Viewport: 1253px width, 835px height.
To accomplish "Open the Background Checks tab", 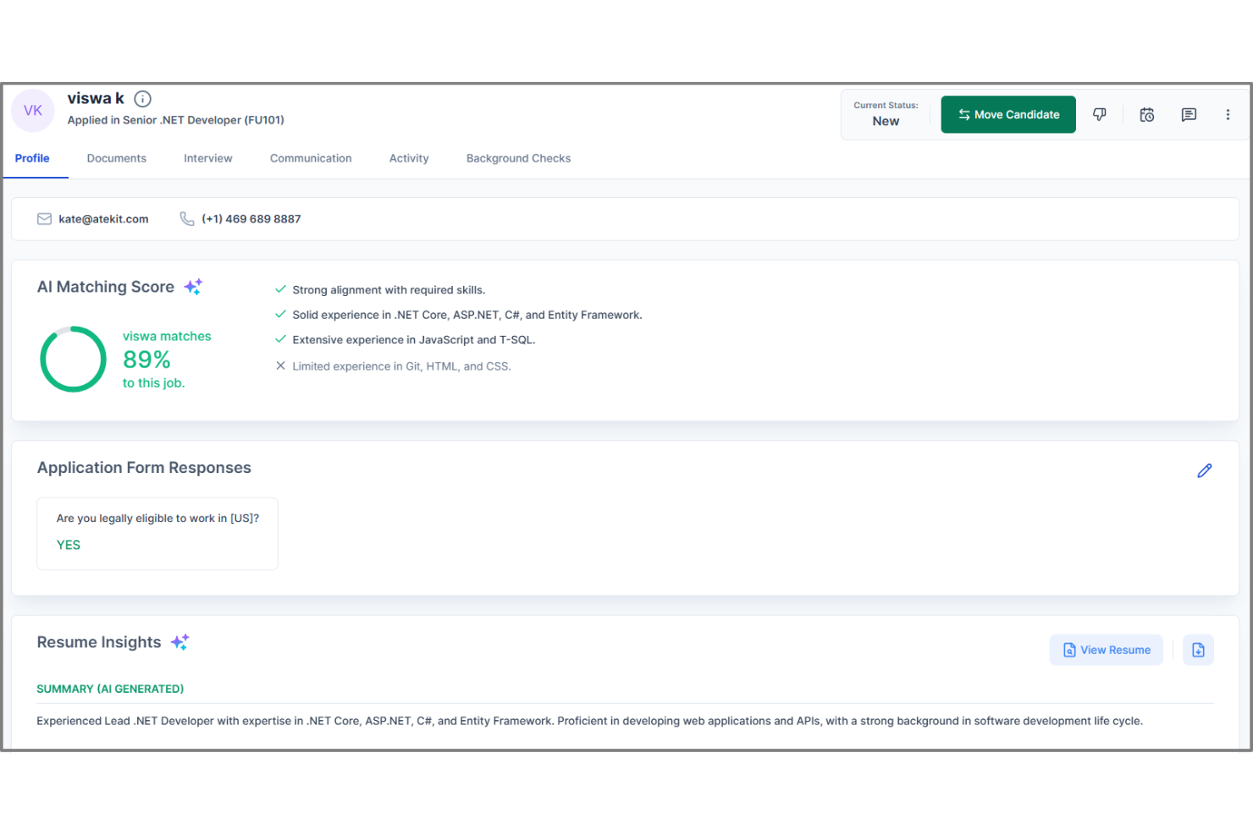I will 518,158.
